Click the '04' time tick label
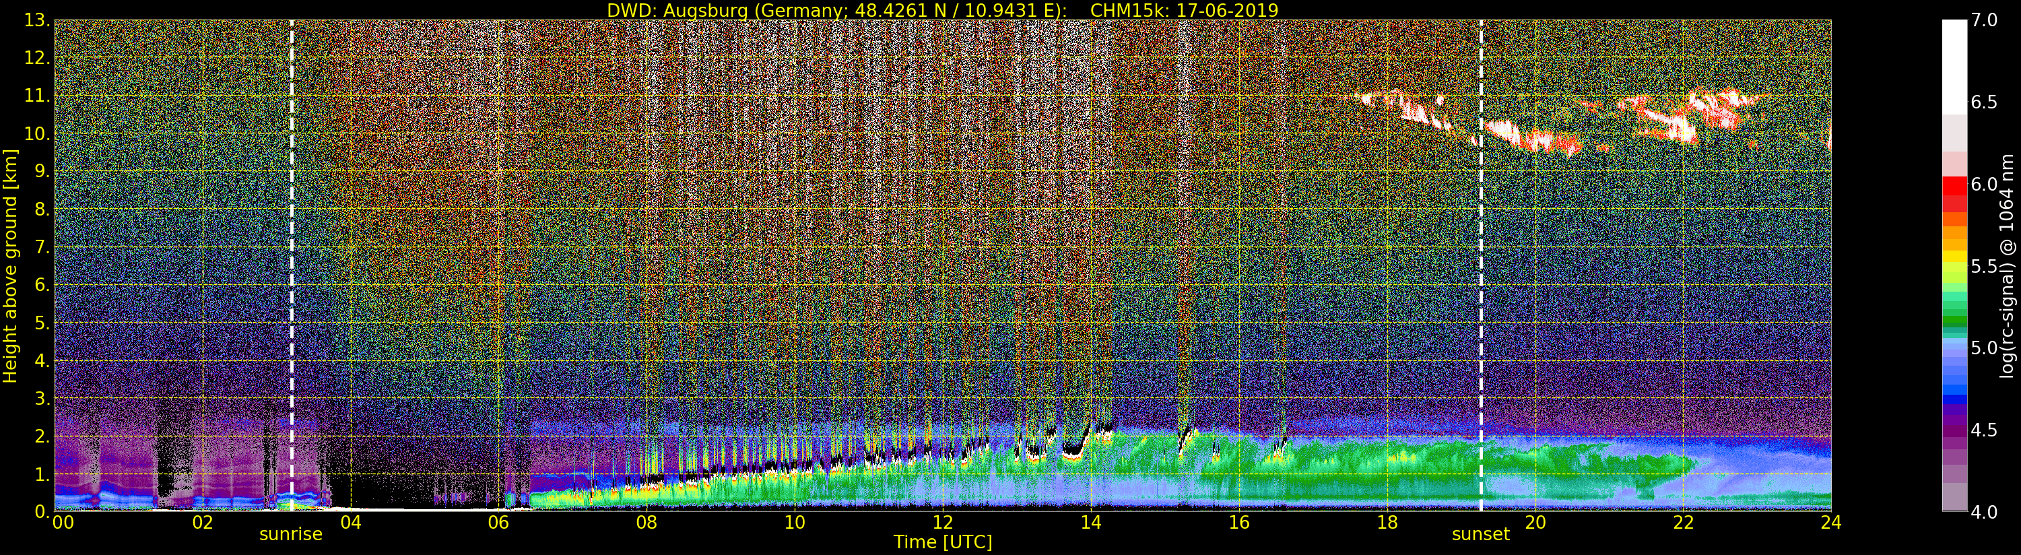The width and height of the screenshot is (2021, 555). pos(351,523)
